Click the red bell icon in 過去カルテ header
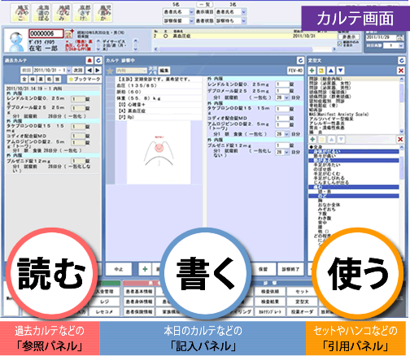Viewport: 410px width, 356px height. [x=89, y=60]
